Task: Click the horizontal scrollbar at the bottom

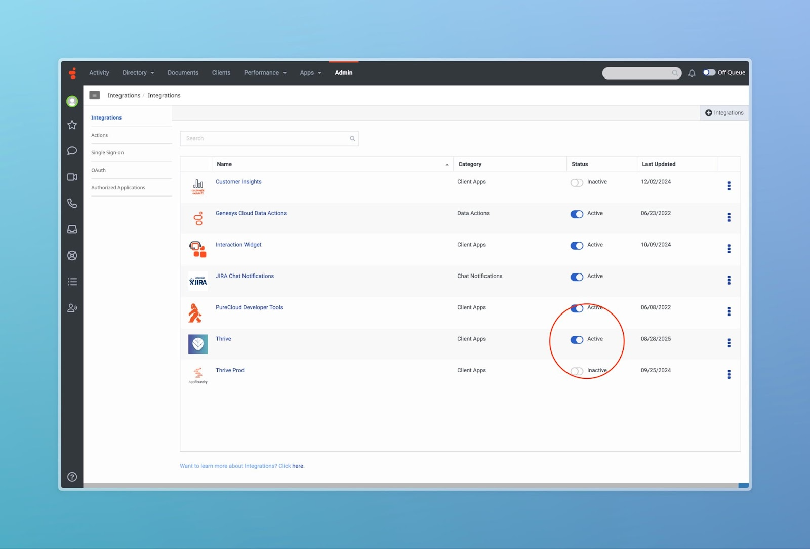Action: [410, 485]
